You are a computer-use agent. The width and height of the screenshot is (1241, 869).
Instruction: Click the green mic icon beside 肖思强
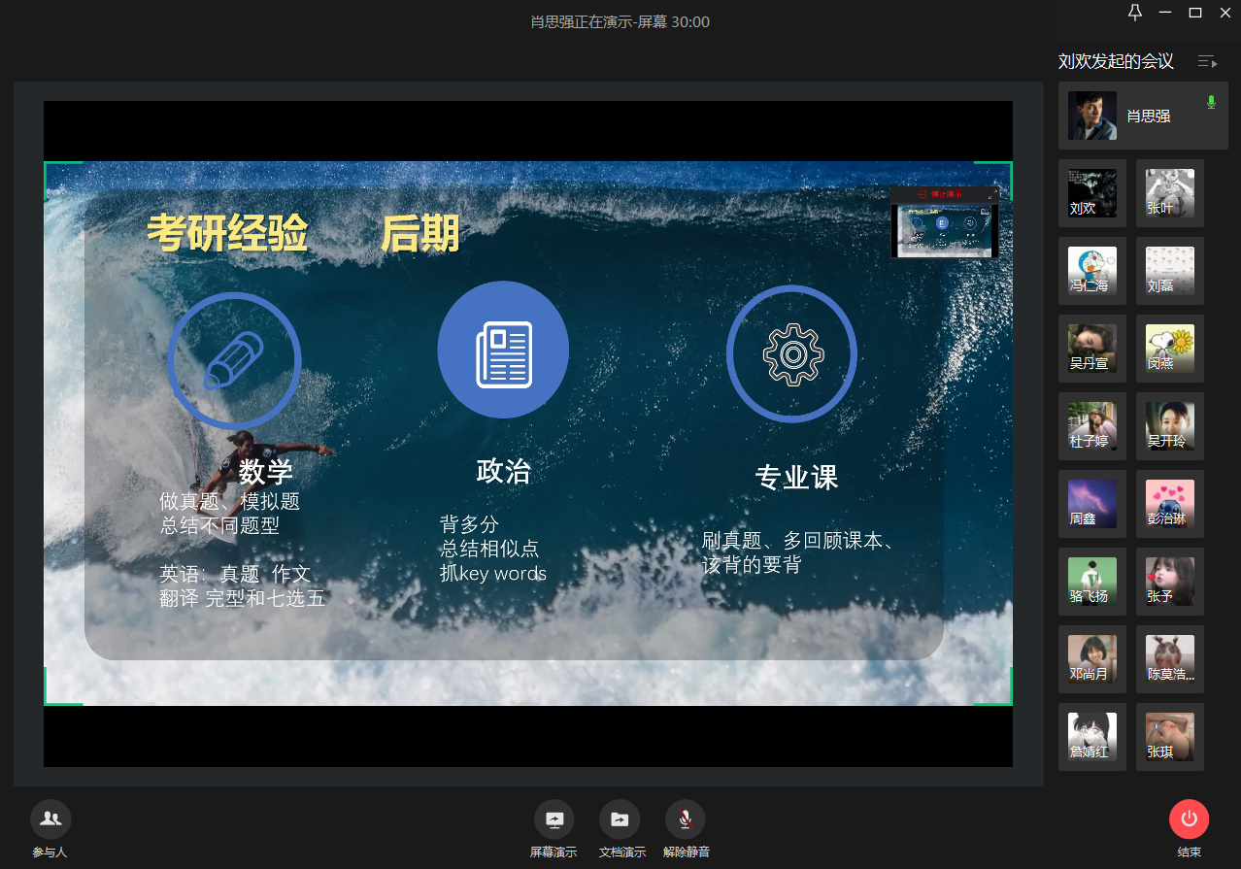point(1211,102)
